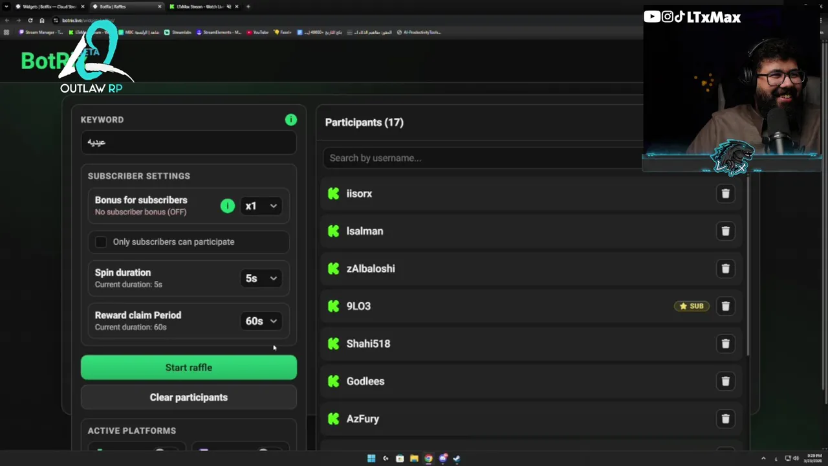Click the Kick icon beside Isalman
The height and width of the screenshot is (466, 828).
pos(334,231)
